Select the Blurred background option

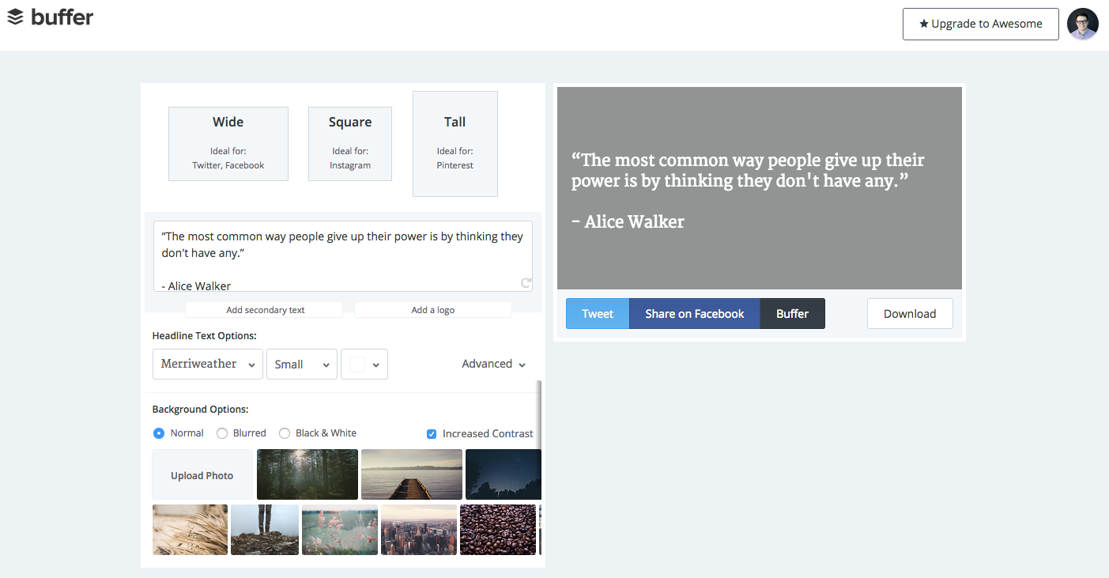click(x=222, y=433)
